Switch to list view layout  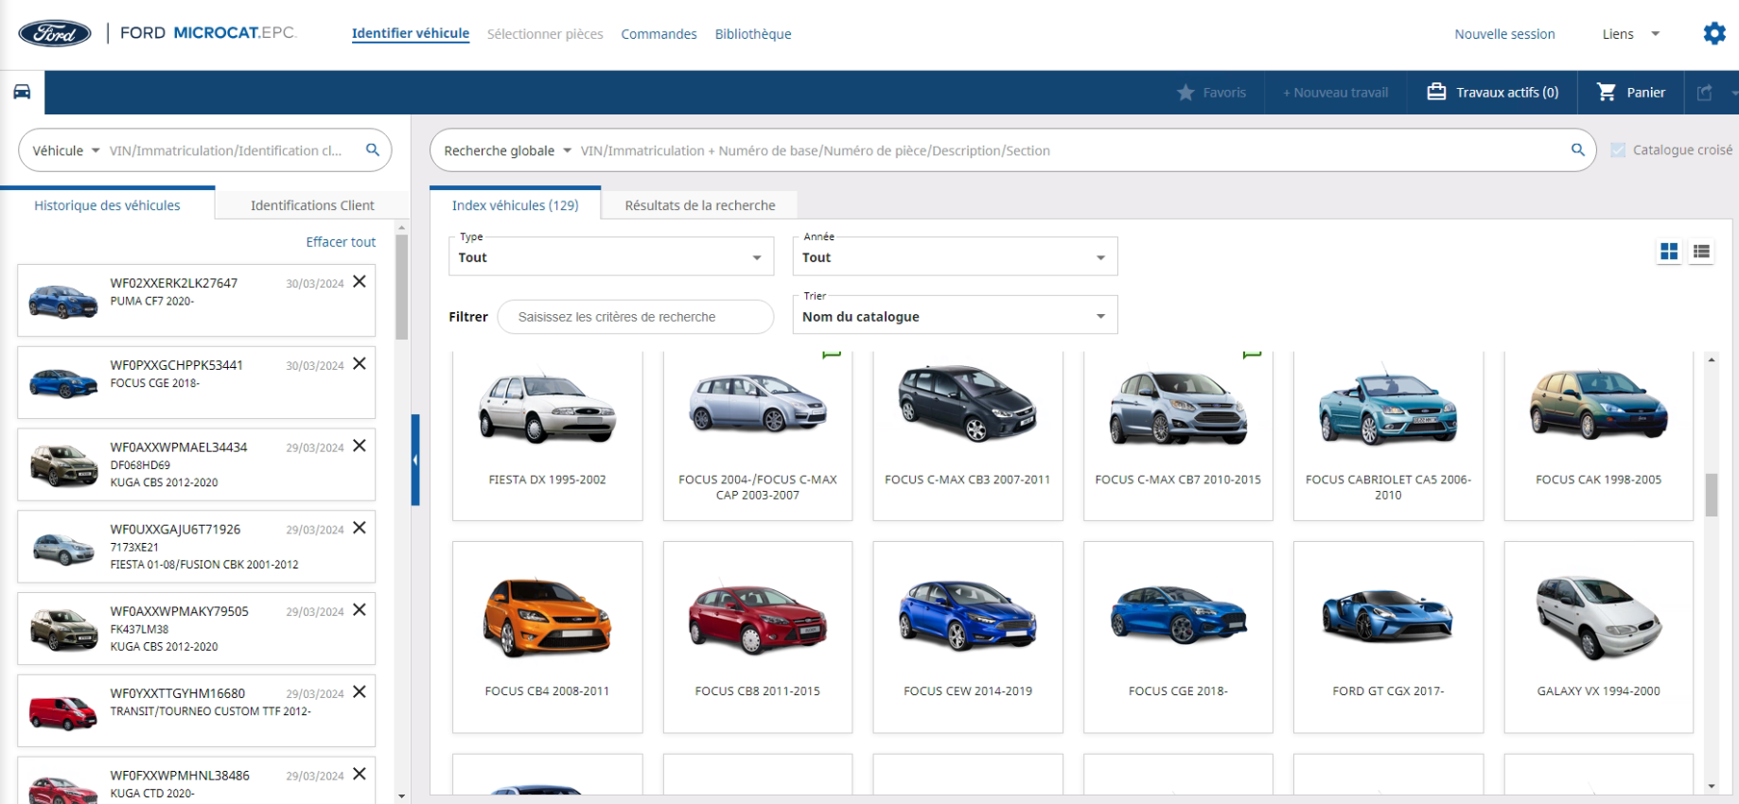pyautogui.click(x=1701, y=252)
